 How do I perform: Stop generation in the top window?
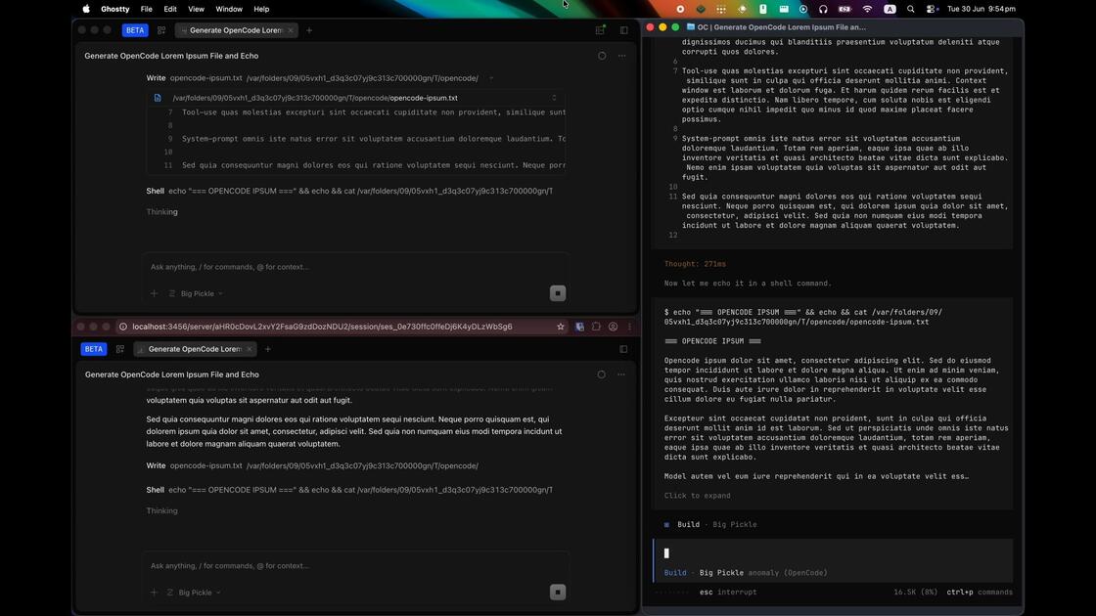tap(557, 293)
